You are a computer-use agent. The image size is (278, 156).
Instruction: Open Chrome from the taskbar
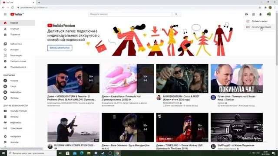[117, 153]
